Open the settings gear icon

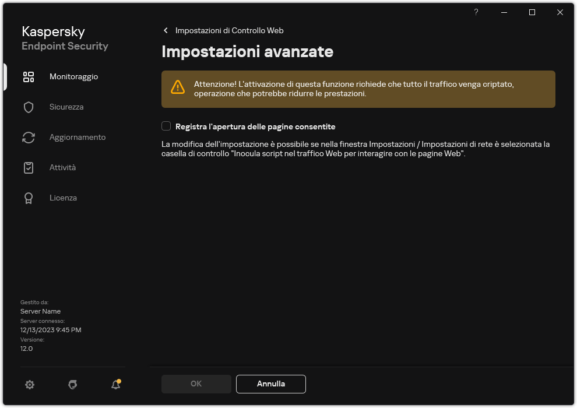pyautogui.click(x=29, y=385)
